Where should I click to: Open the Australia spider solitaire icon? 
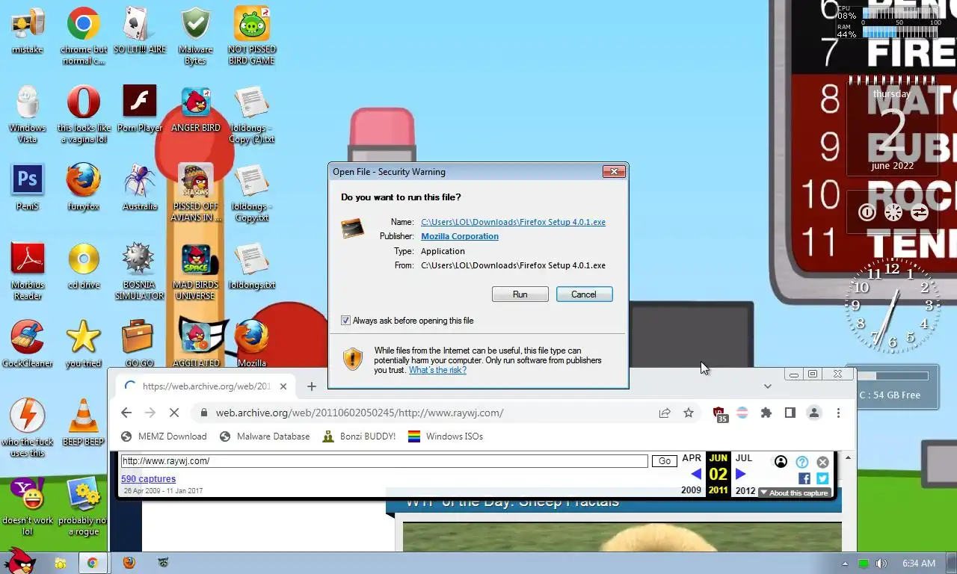(140, 188)
